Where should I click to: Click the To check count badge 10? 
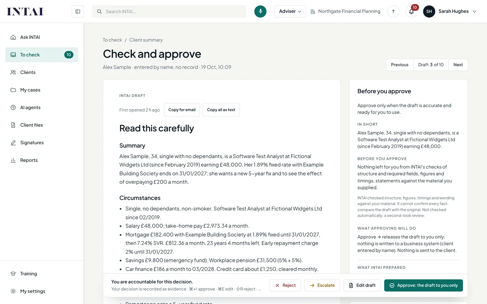(x=69, y=55)
